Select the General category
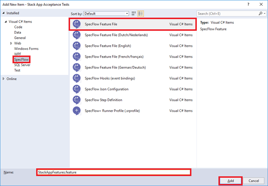This screenshot has width=268, height=186. click(20, 38)
